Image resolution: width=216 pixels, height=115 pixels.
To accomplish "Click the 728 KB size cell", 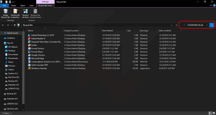I will (x=135, y=62).
